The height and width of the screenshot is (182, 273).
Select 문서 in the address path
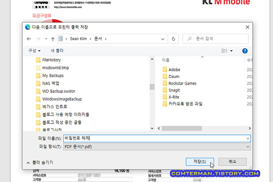click(x=98, y=39)
